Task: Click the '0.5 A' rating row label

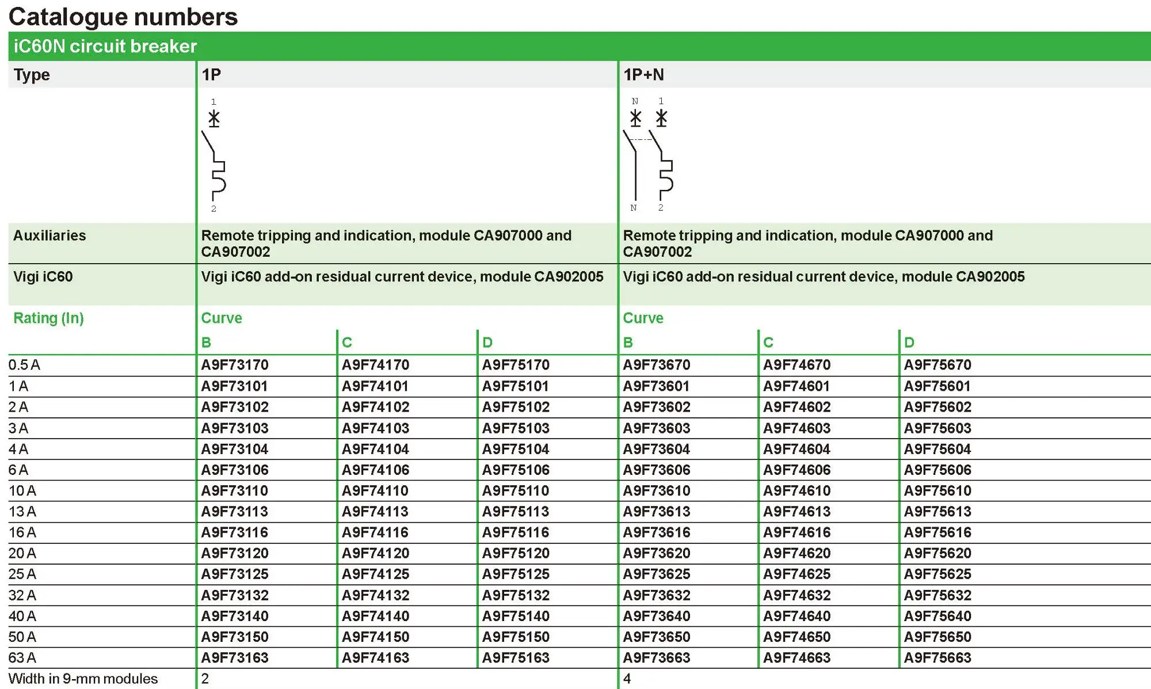Action: coord(24,365)
